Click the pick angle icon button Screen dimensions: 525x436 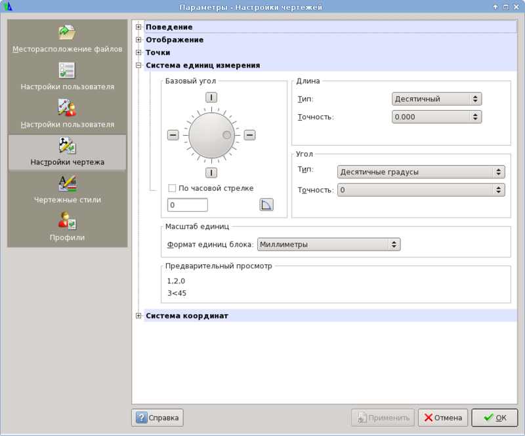(266, 205)
